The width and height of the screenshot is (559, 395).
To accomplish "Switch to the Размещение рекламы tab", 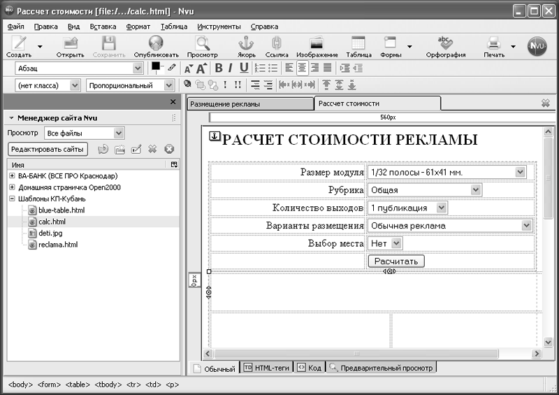I will coord(249,103).
